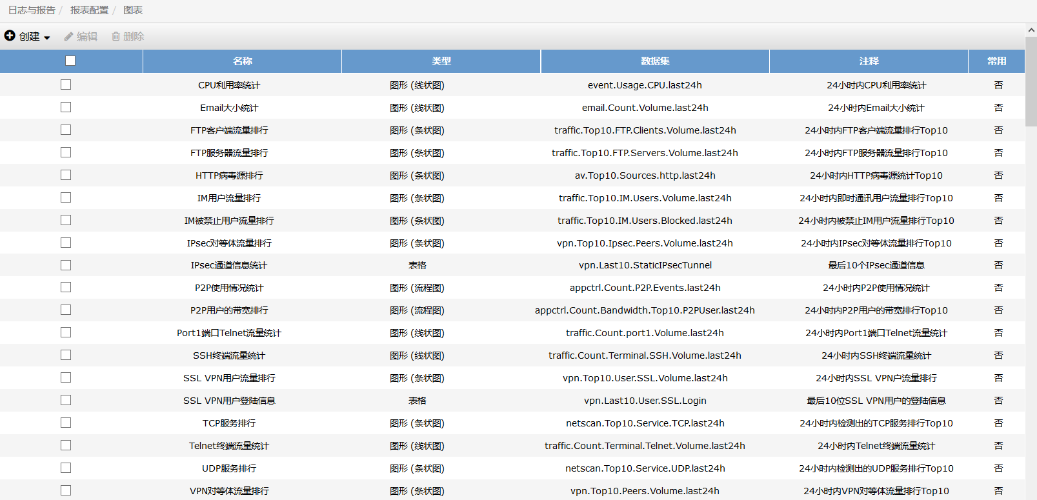Click the scrollbar up arrow

point(1031,30)
